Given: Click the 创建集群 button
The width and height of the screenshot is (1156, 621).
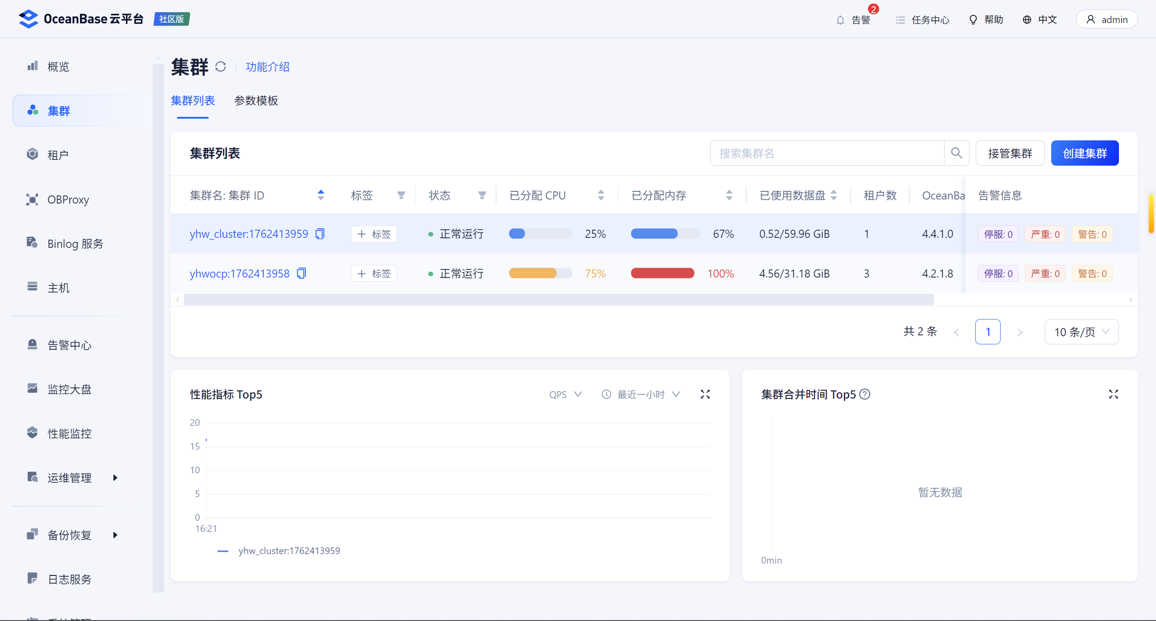Looking at the screenshot, I should (1084, 153).
